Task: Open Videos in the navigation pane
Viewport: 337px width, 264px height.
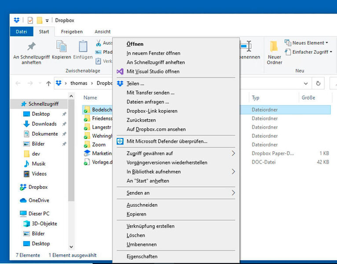Action: (39, 174)
